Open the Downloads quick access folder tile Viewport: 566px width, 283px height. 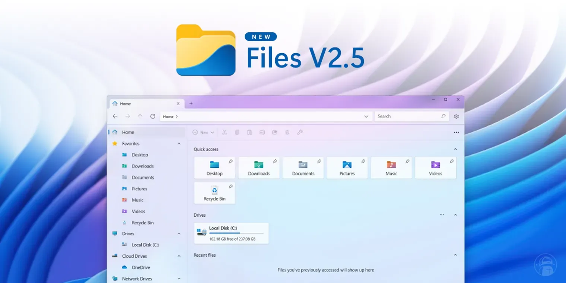click(259, 168)
